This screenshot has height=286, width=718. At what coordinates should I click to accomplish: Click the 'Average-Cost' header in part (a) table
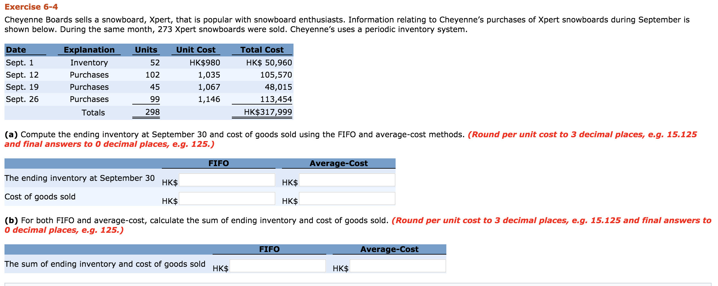tap(339, 163)
